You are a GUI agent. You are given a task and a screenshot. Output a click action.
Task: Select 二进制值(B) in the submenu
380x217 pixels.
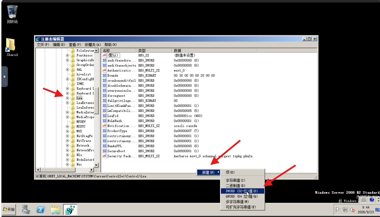pyautogui.click(x=242, y=186)
